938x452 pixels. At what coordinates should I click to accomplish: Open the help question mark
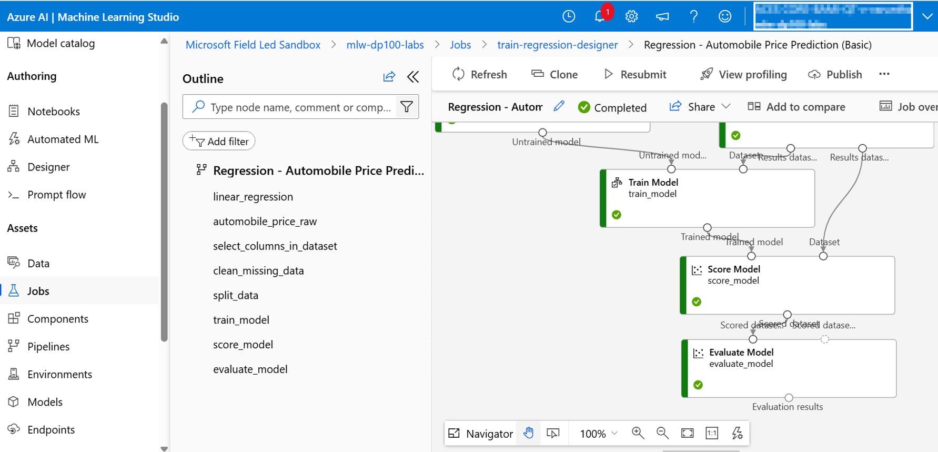694,16
